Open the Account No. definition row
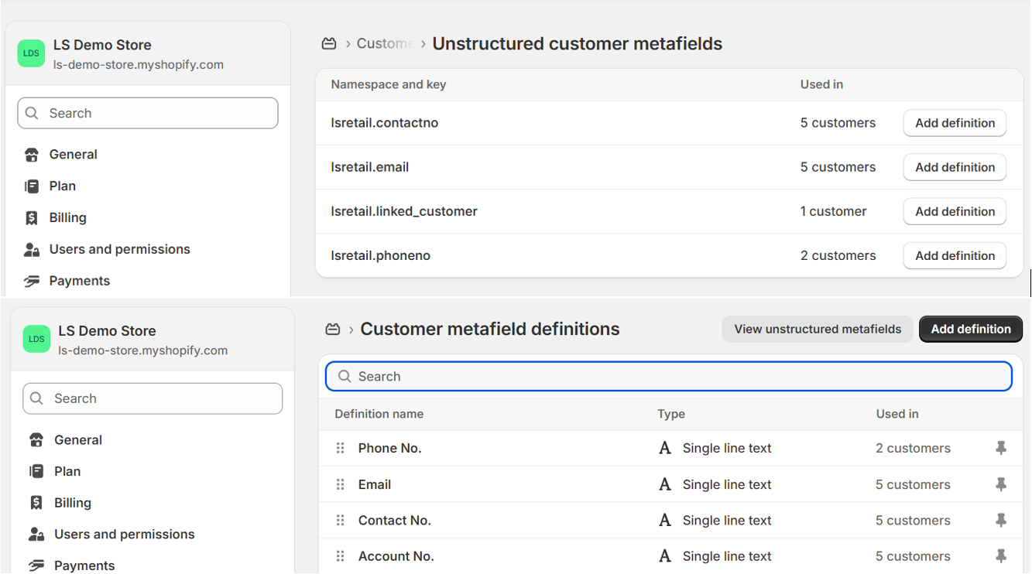 396,556
